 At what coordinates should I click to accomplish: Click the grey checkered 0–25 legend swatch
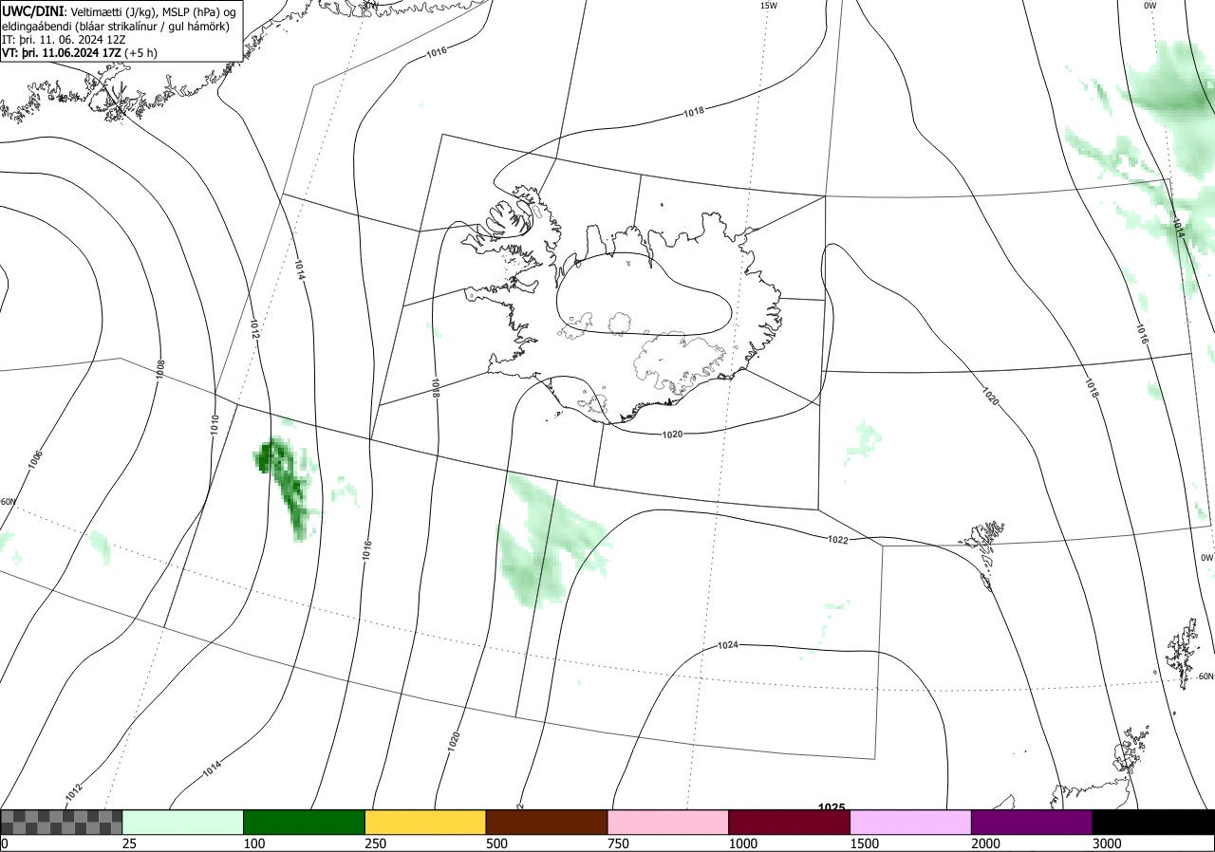click(x=62, y=822)
